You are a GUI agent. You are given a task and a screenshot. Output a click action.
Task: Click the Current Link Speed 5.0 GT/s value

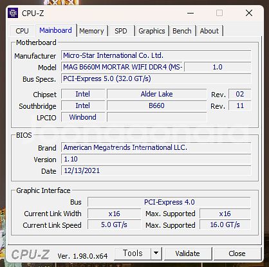coord(115,225)
